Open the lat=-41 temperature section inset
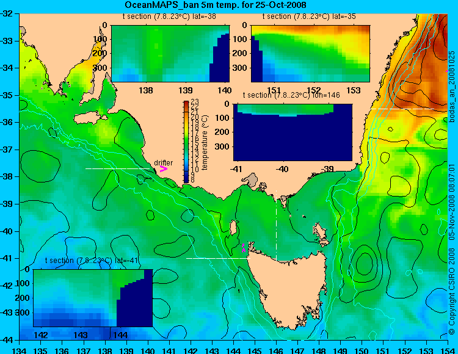This screenshot has height=354, width=458. [93, 298]
